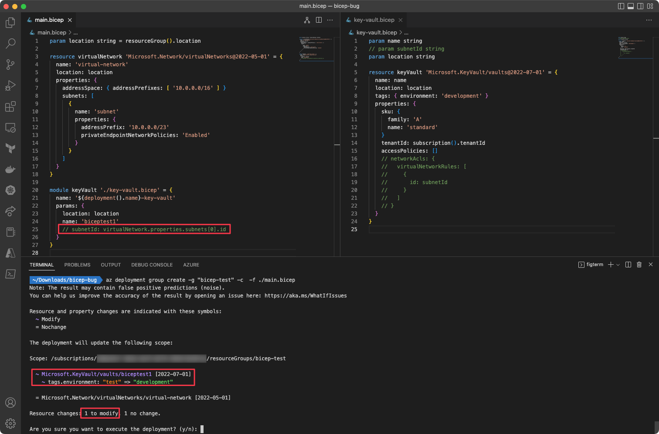Viewport: 659px width, 434px height.
Task: Open the Azure view in activity bar
Action: click(10, 253)
